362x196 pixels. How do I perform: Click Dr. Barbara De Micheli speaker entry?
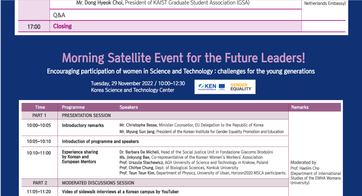(196, 152)
